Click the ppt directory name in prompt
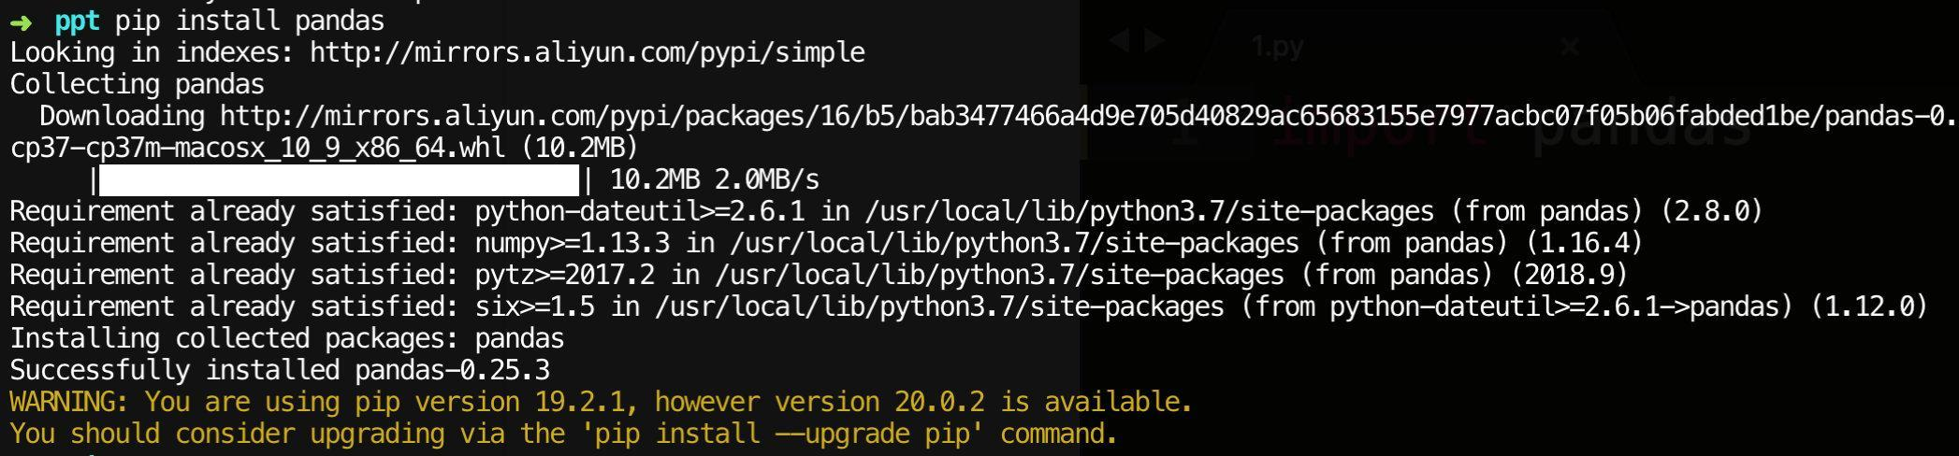Image resolution: width=1959 pixels, height=456 pixels. coord(78,21)
